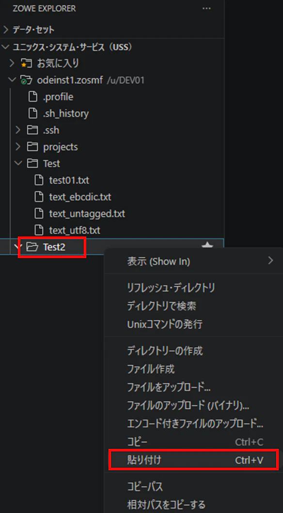Open test01.txt in the Test folder
Screen dimensions: 283x513
tap(69, 180)
